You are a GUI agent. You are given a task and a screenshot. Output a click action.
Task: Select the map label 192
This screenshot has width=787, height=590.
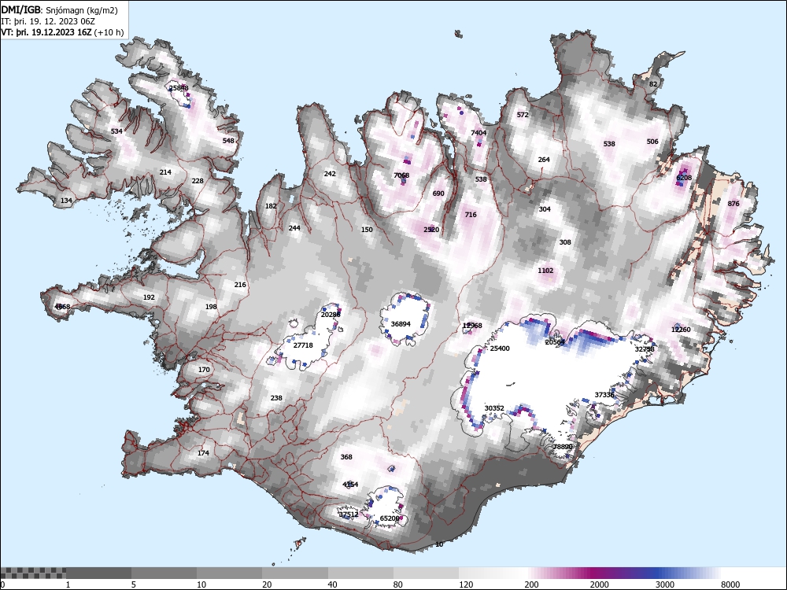click(x=149, y=297)
